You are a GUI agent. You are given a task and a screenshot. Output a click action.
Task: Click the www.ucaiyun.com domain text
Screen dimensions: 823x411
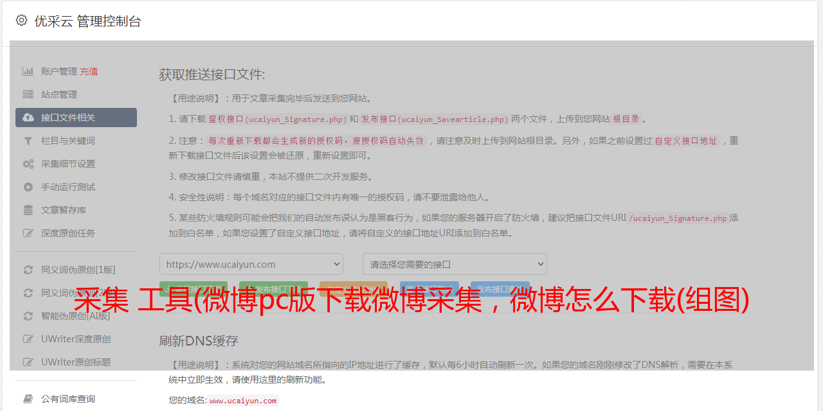point(243,400)
